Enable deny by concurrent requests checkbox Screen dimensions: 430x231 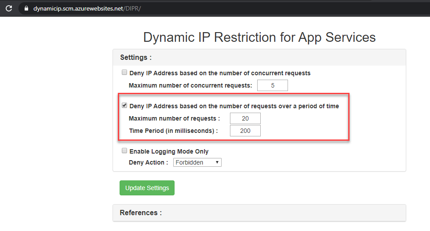tap(124, 73)
